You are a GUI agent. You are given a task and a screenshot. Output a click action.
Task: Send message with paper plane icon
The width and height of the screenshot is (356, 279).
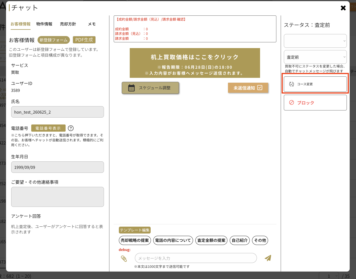[268, 258]
